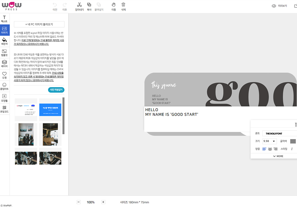This screenshot has height=208, width=297.
Task: Click the upload image from PC button
Action: click(x=39, y=24)
